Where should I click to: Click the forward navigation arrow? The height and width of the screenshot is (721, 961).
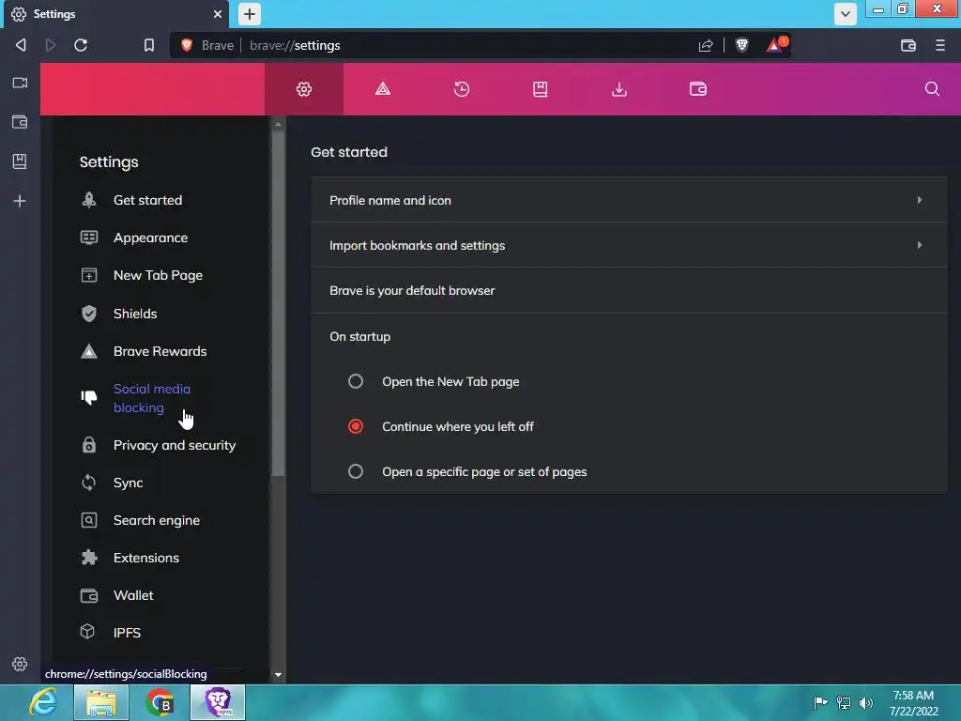click(x=51, y=45)
